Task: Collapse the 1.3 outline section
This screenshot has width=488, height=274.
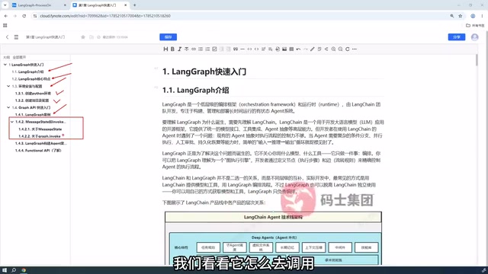Action: point(8,86)
